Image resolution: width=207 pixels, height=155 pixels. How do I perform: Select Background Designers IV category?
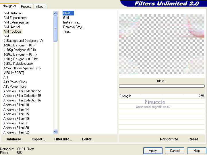tap(23, 41)
